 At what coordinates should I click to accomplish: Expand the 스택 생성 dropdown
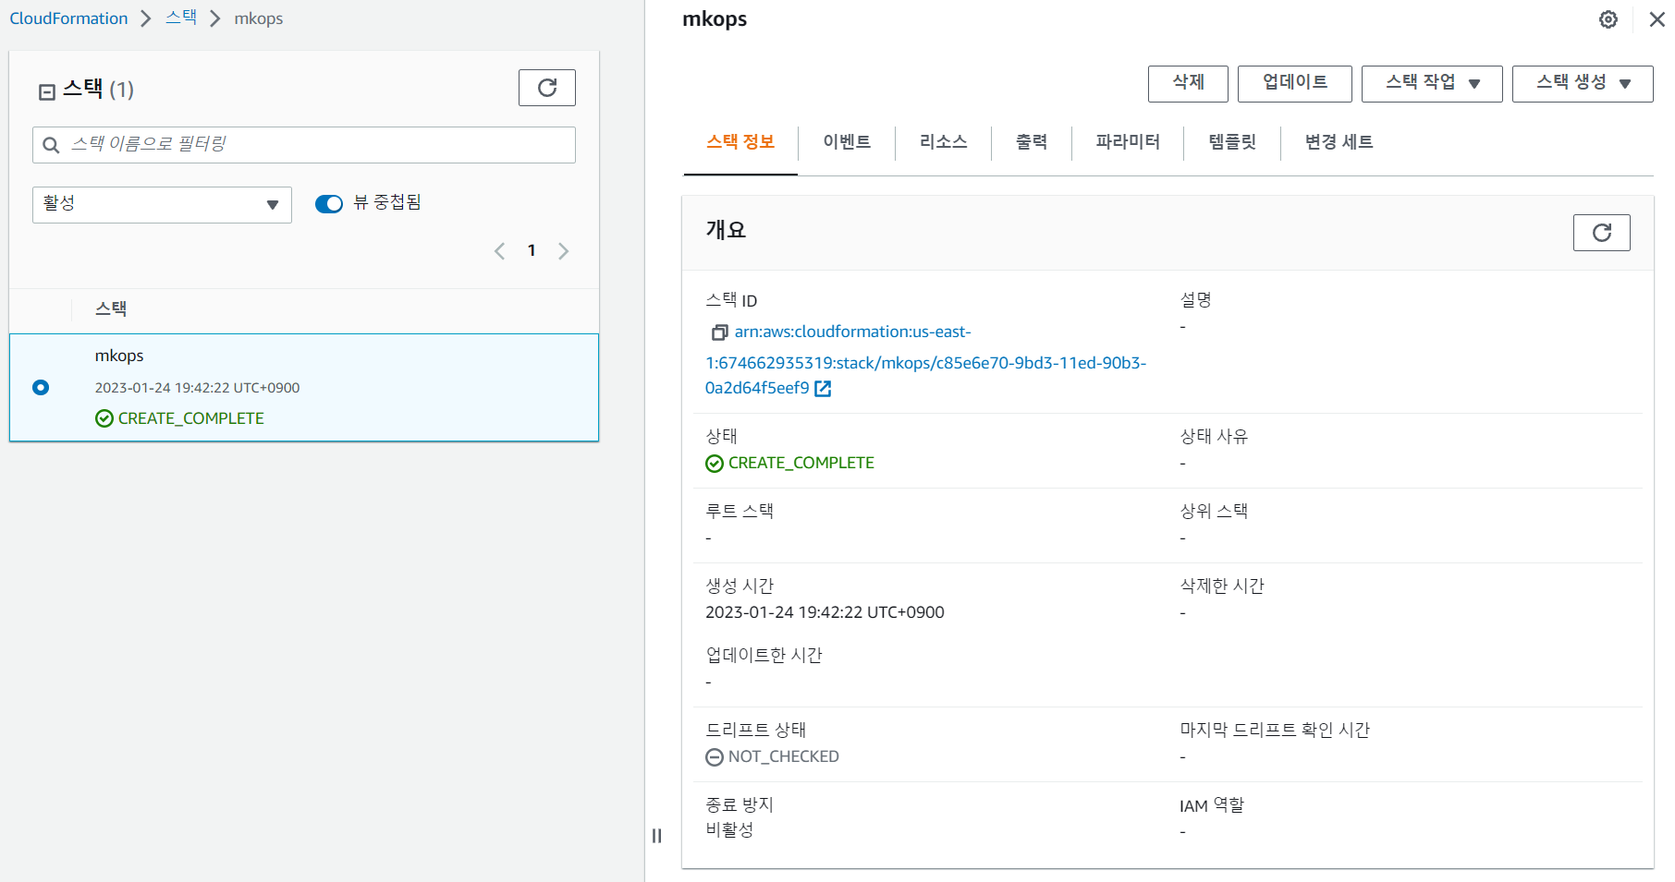pos(1582,83)
